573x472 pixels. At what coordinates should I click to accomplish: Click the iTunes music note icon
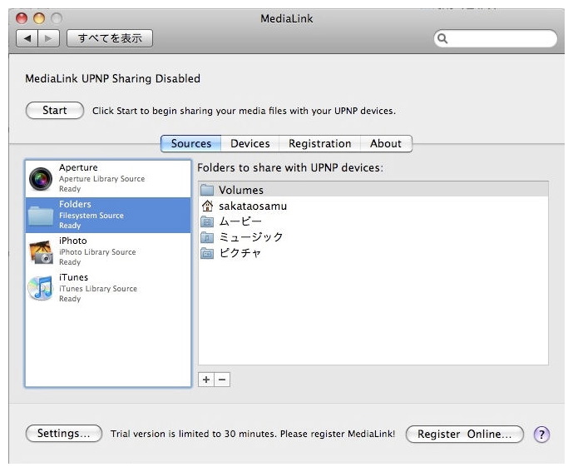[x=41, y=288]
